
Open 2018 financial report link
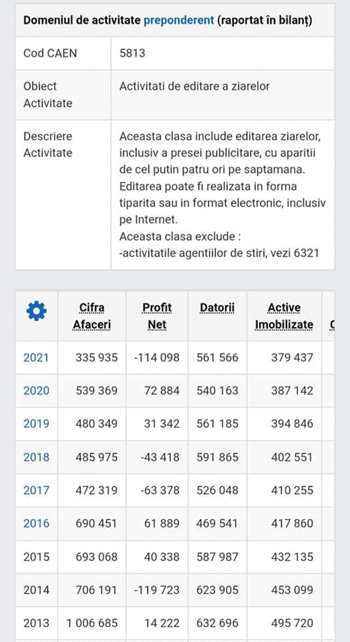[x=35, y=457]
